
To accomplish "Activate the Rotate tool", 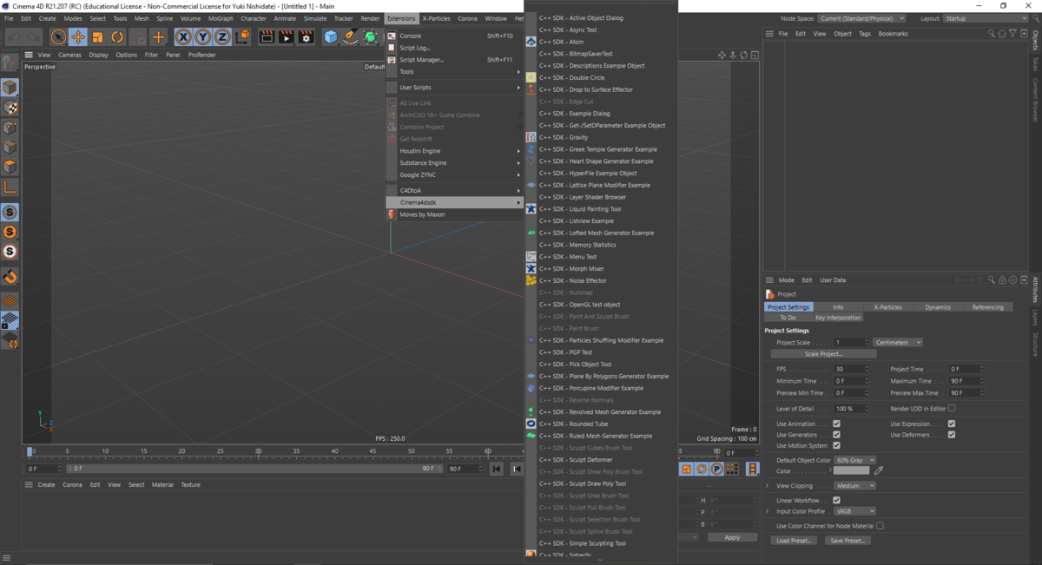I will 117,36.
